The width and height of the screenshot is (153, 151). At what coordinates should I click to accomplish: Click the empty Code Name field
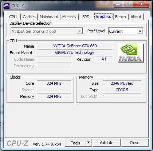(x=54, y=59)
